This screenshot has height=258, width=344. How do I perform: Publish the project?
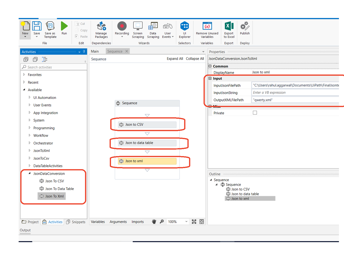click(x=245, y=30)
